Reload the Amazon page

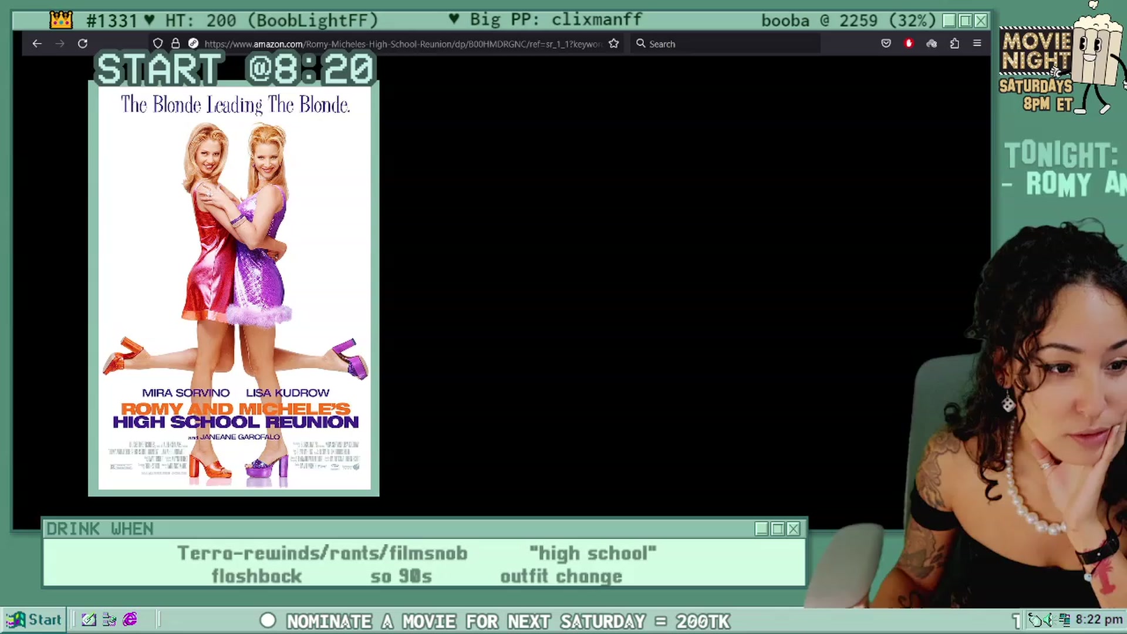(83, 43)
